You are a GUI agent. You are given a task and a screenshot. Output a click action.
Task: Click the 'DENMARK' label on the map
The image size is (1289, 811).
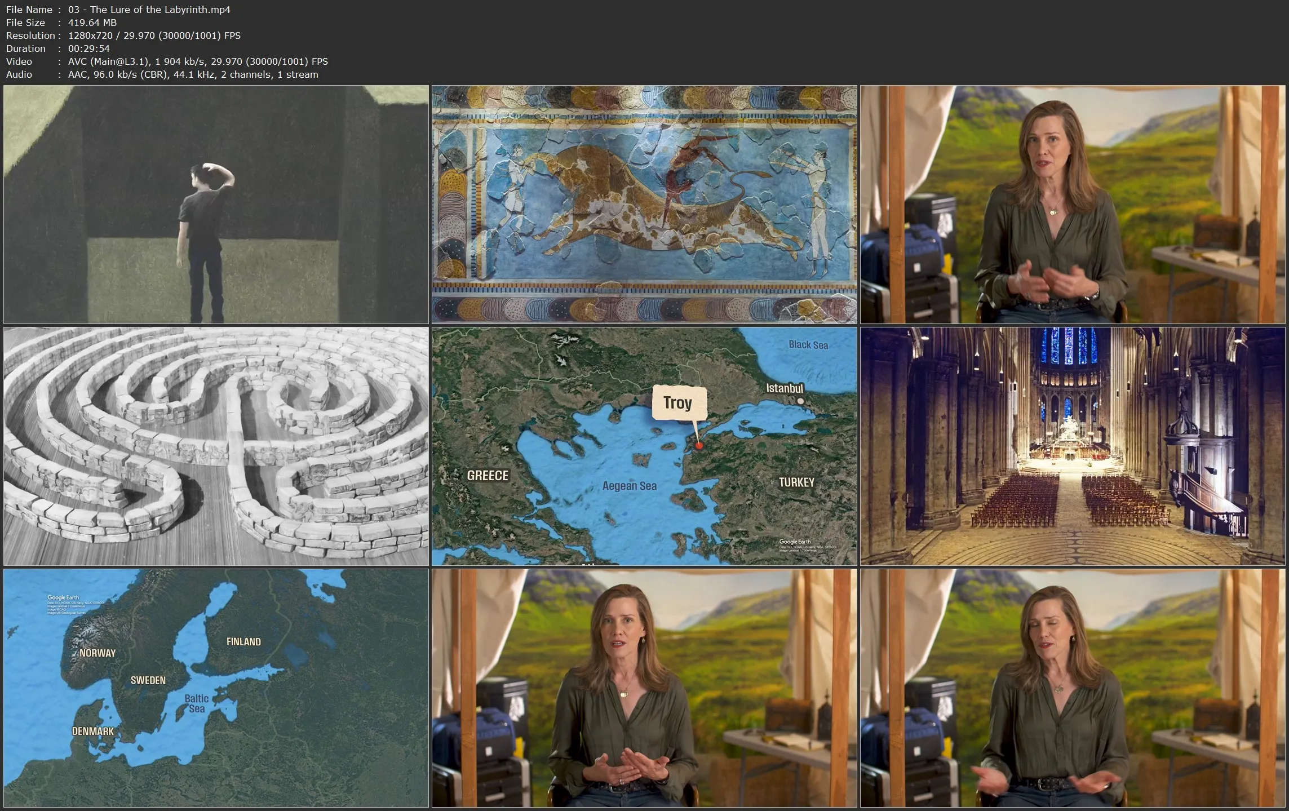(x=93, y=732)
